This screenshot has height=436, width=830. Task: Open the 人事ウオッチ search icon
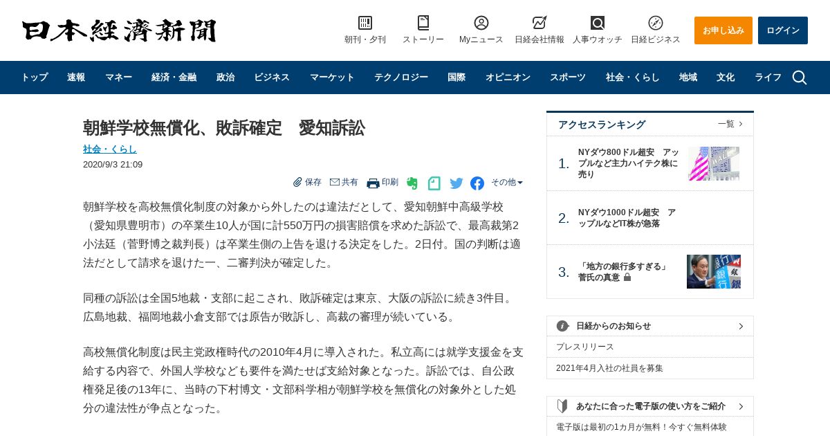pyautogui.click(x=598, y=23)
